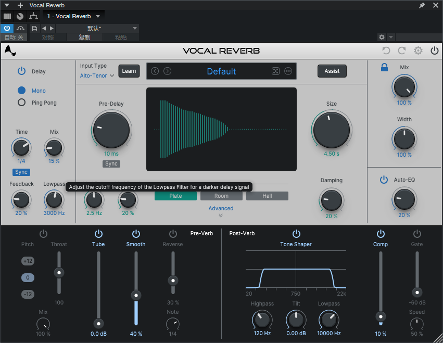Click the 复制 copy button
Image resolution: width=443 pixels, height=343 pixels.
[84, 37]
